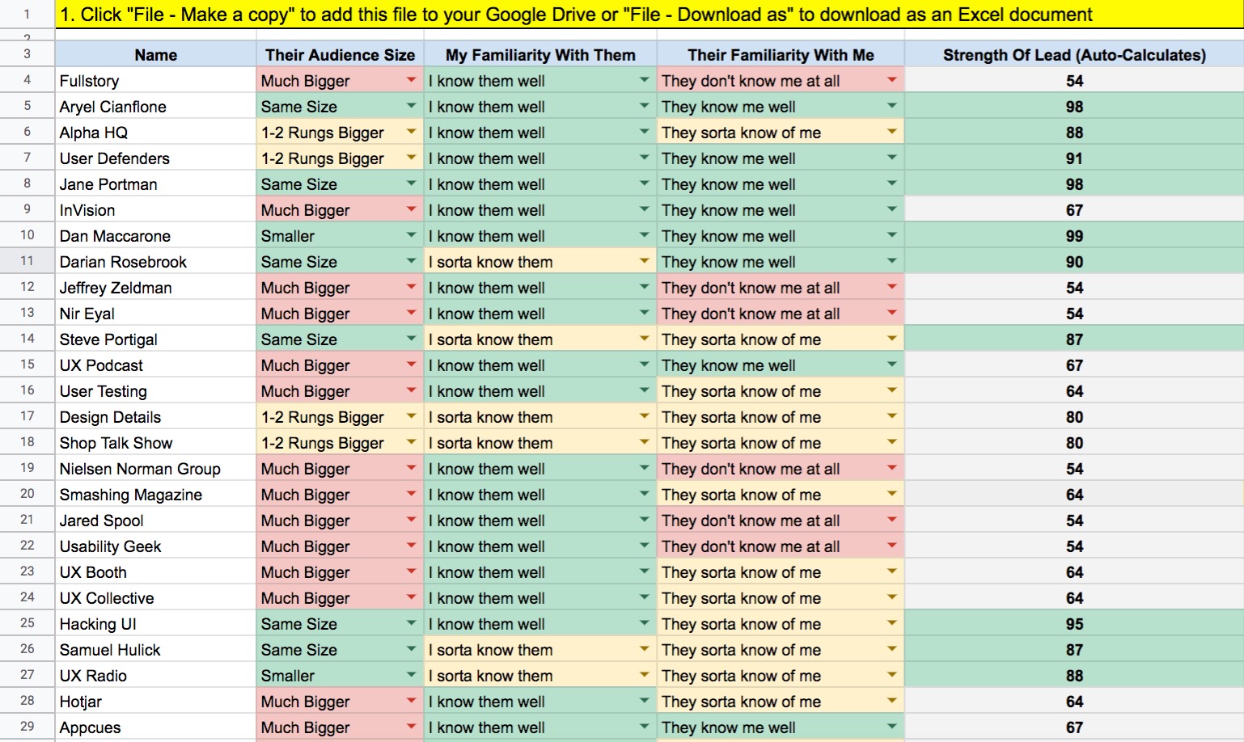
Task: Click the yellow 'File - Make a copy' instruction cell
Action: point(650,15)
